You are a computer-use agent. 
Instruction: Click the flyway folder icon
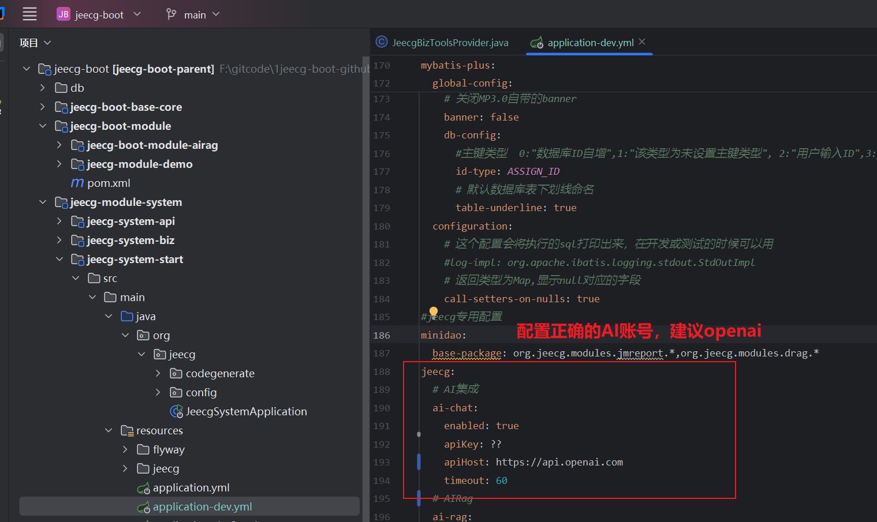pos(143,449)
